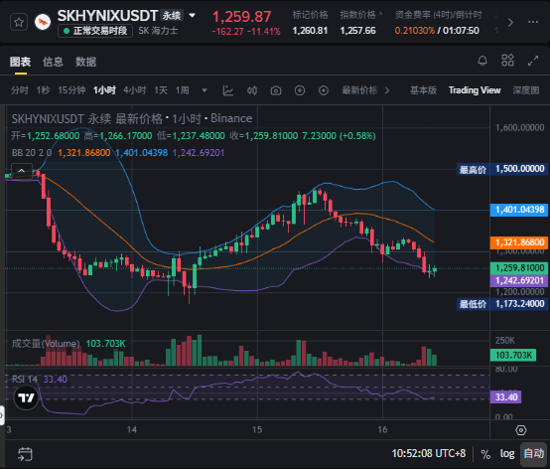The height and width of the screenshot is (469, 550).
Task: Expand the chart to fullscreen
Action: pyautogui.click(x=533, y=61)
